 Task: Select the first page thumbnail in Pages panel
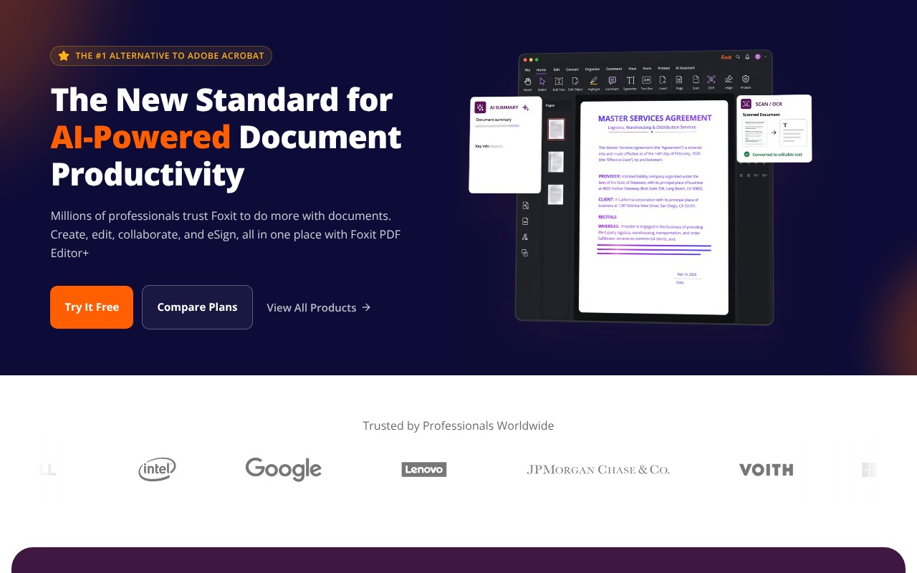(557, 129)
